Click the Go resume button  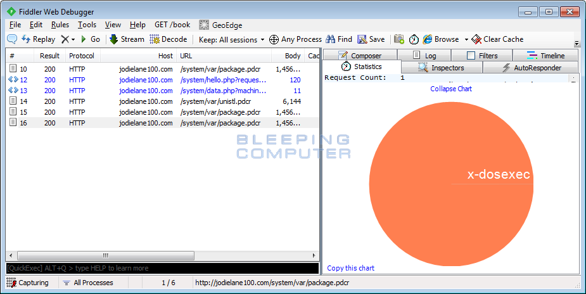pyautogui.click(x=91, y=39)
